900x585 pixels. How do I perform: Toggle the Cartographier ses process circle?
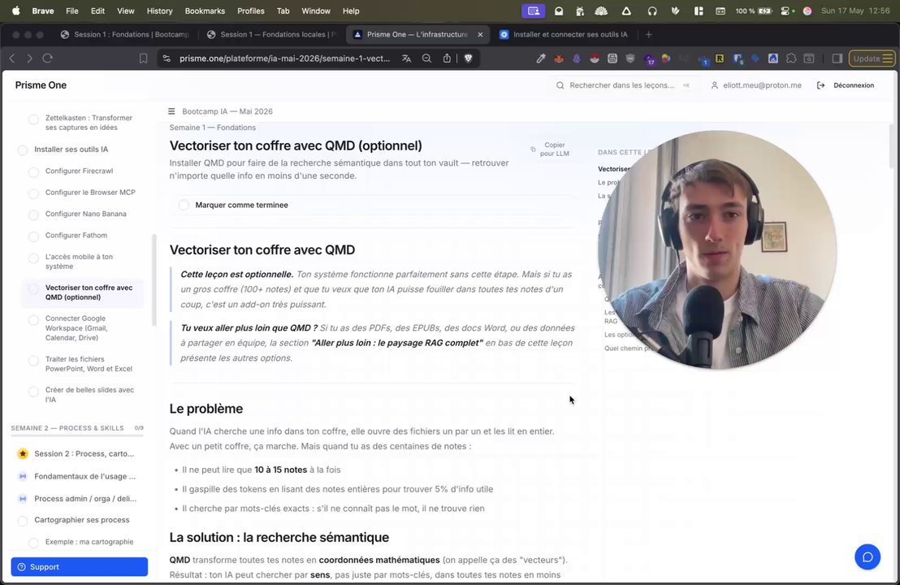(23, 521)
